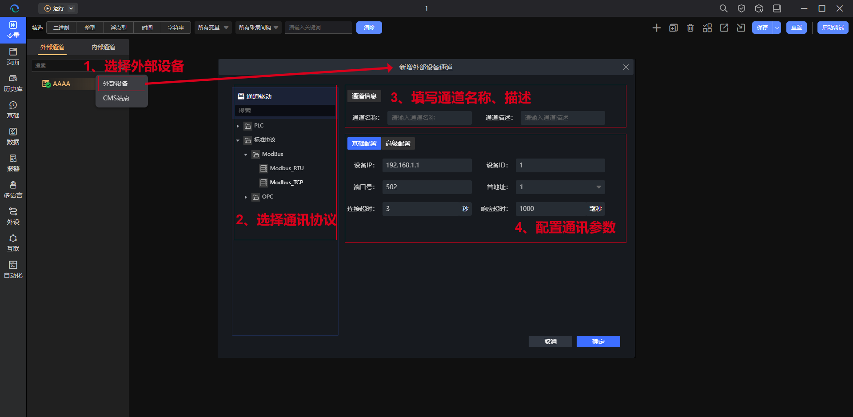
Task: Expand the PLC folder in driver tree
Action: point(238,126)
